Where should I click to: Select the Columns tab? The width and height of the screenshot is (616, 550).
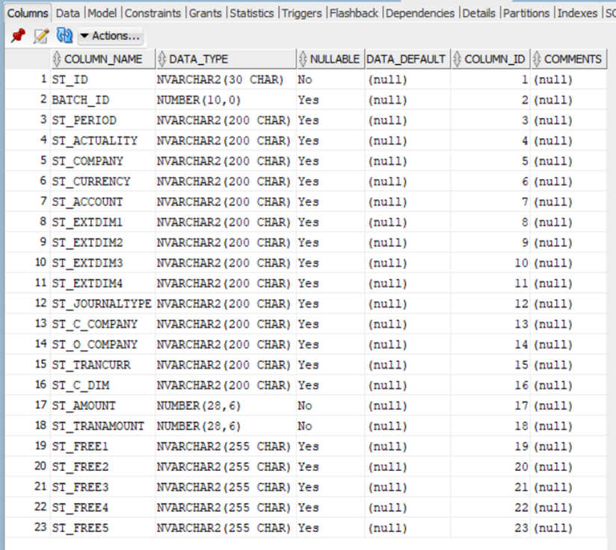[28, 13]
